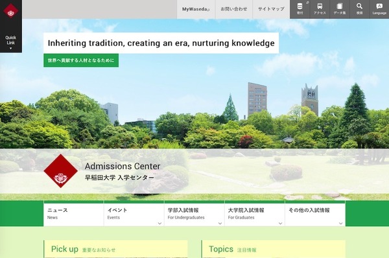
Task: Open the サイトマップ sitemap
Action: click(x=271, y=9)
